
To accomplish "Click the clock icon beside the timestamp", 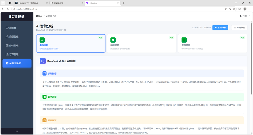I will click(193, 28).
